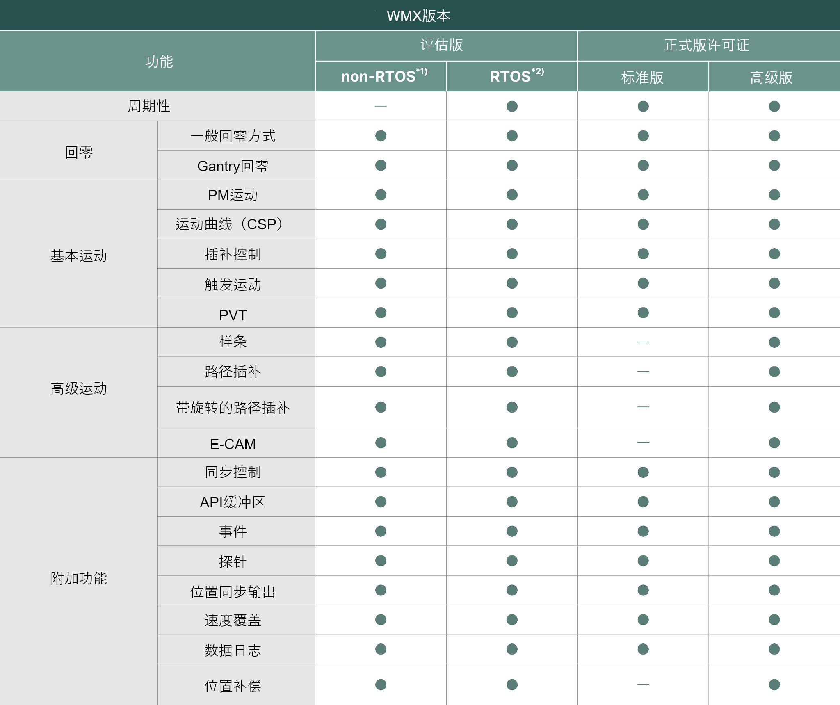The image size is (840, 705).
Task: Click the dot in 路径插补 non-RTOS cell
Action: point(381,372)
